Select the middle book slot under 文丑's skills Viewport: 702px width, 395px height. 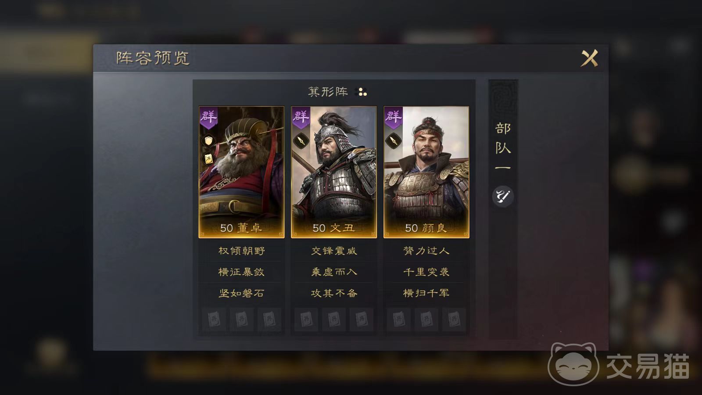tap(334, 319)
